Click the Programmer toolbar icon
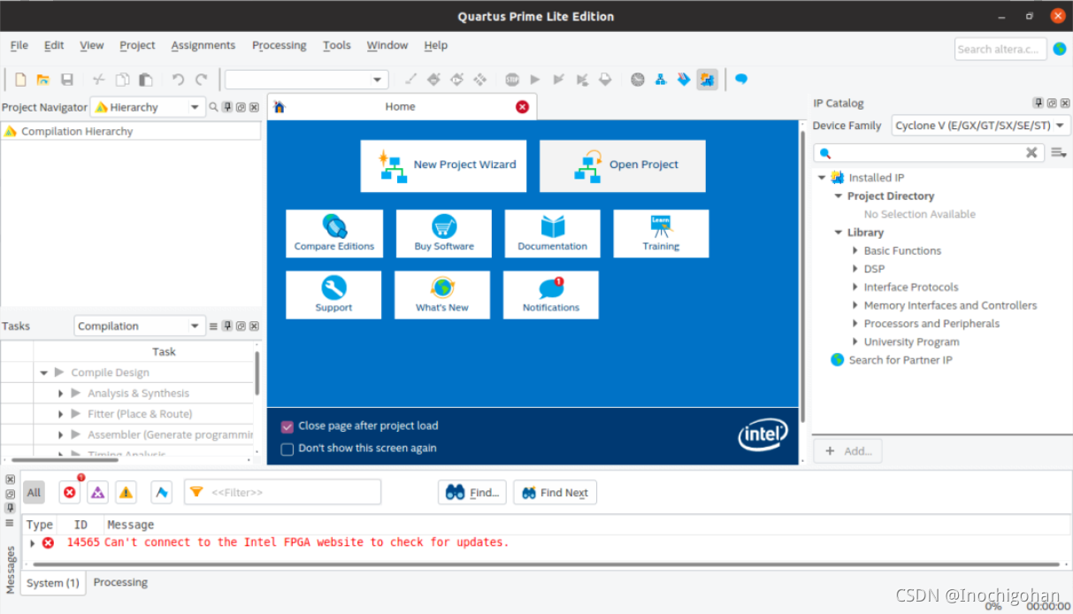Screen dimensions: 1073x614 [x=684, y=80]
